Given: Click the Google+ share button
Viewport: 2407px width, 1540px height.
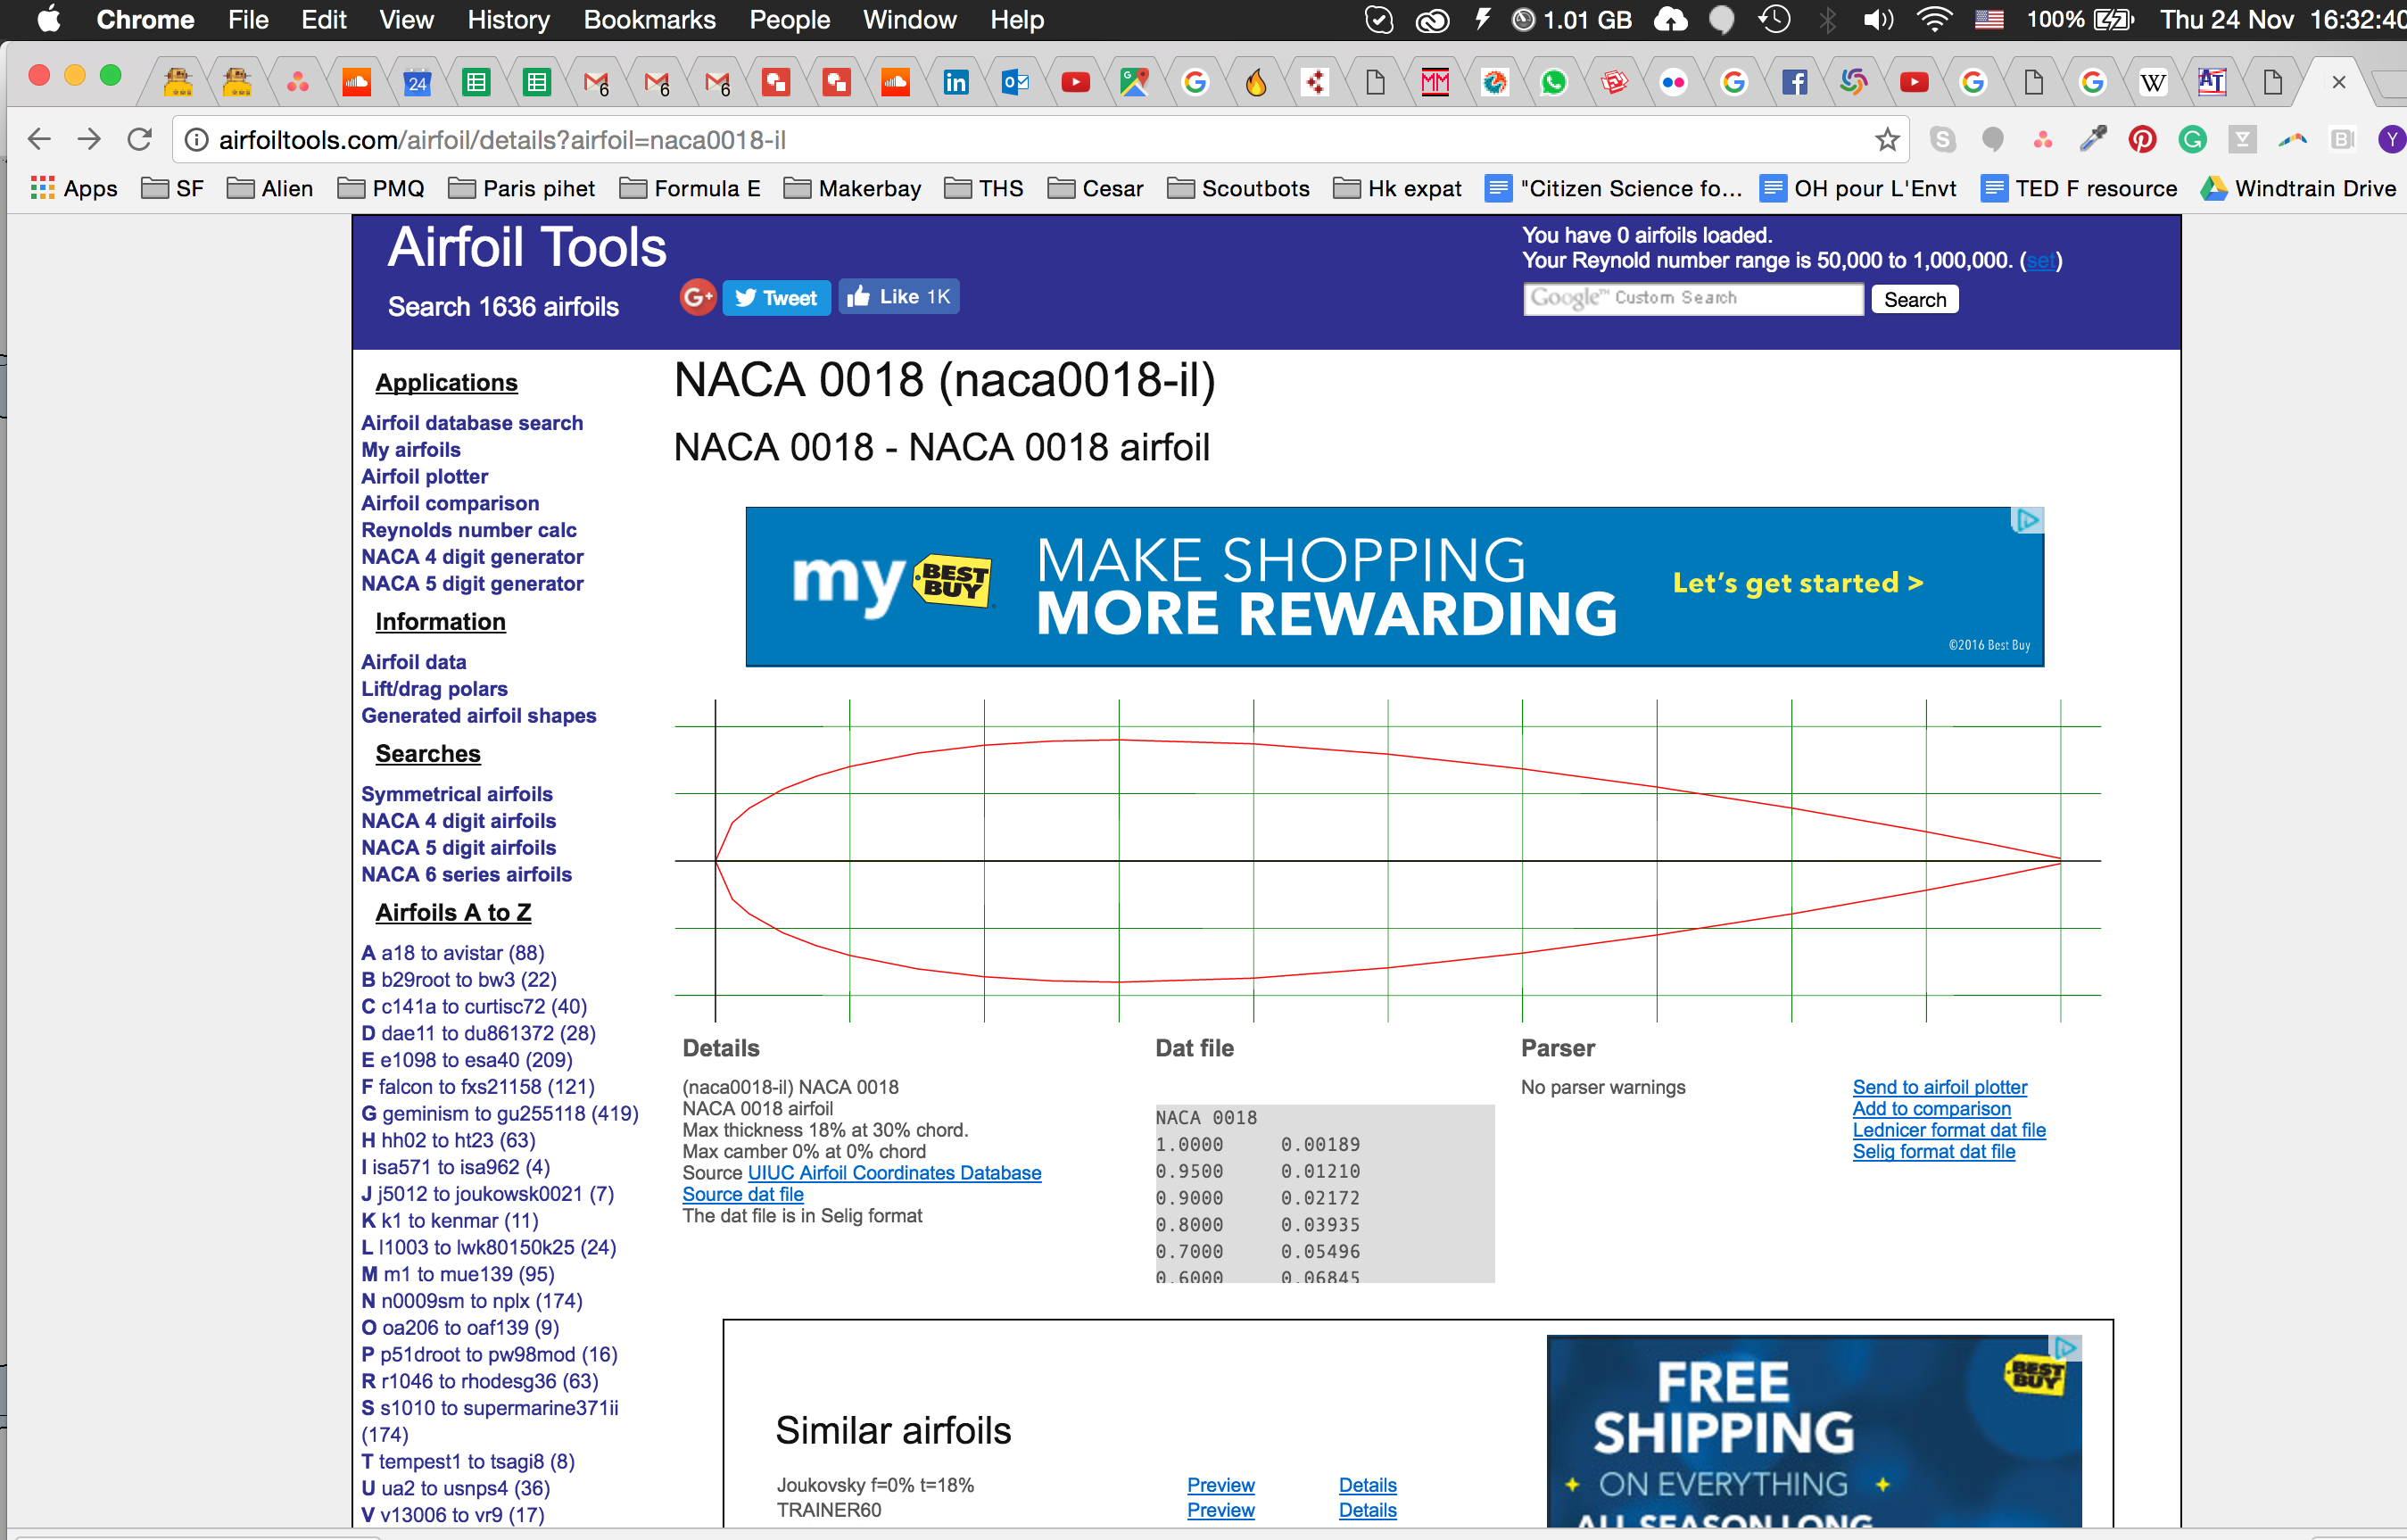Looking at the screenshot, I should tap(699, 297).
